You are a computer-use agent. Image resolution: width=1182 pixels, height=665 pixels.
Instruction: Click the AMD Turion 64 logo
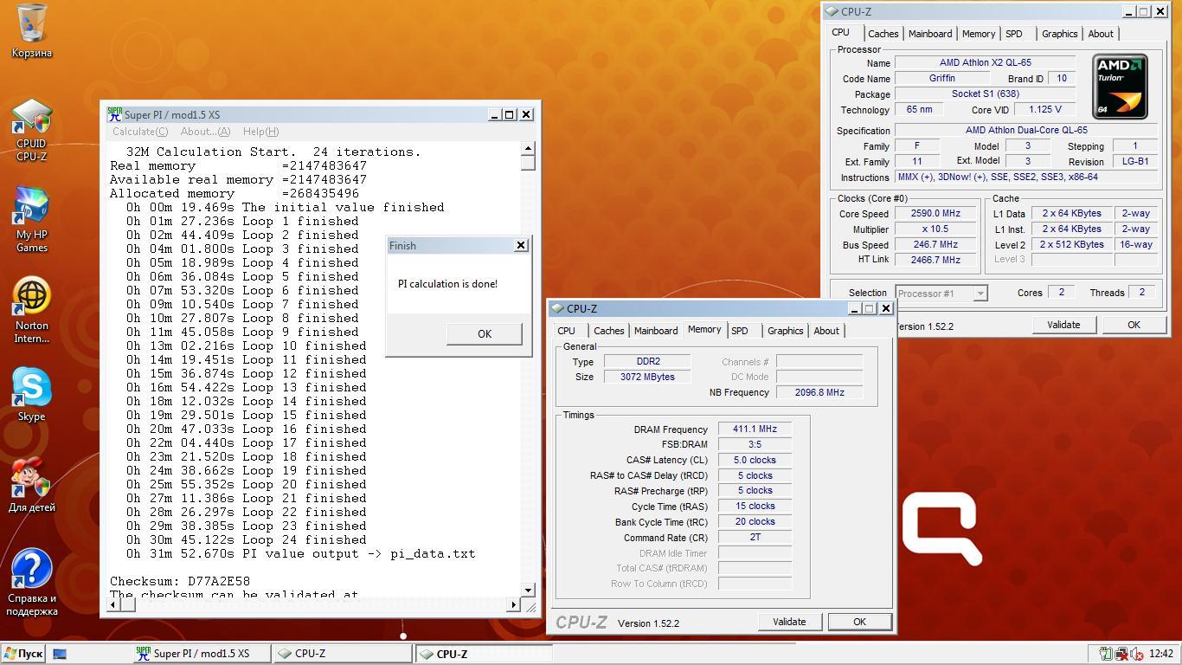tap(1120, 87)
